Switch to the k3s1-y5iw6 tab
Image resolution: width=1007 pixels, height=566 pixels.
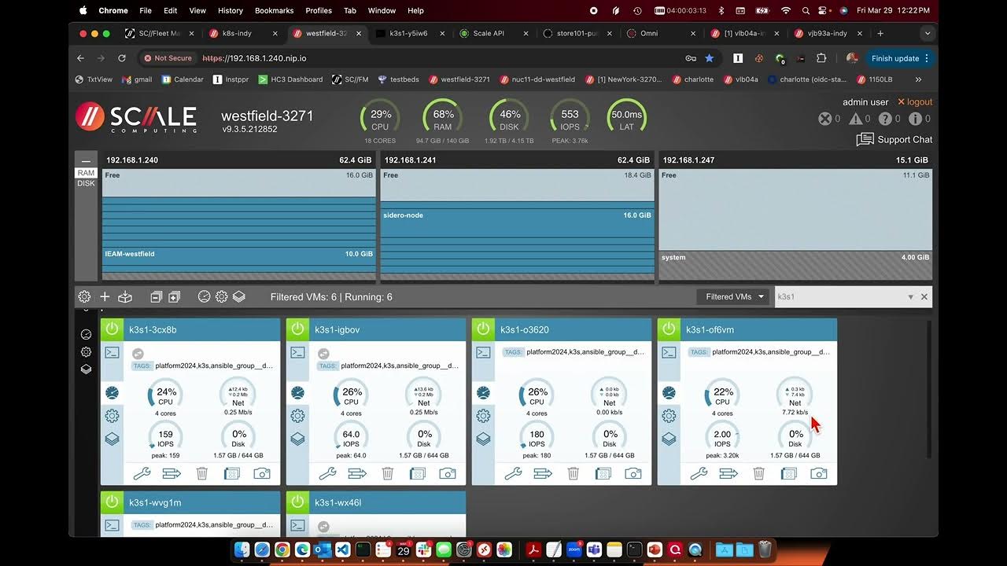click(409, 34)
